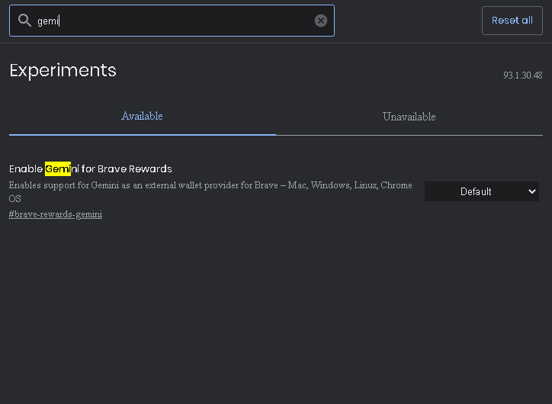Click the gray divider line under Unavailable tab
Screen dimensions: 552x404
point(409,135)
